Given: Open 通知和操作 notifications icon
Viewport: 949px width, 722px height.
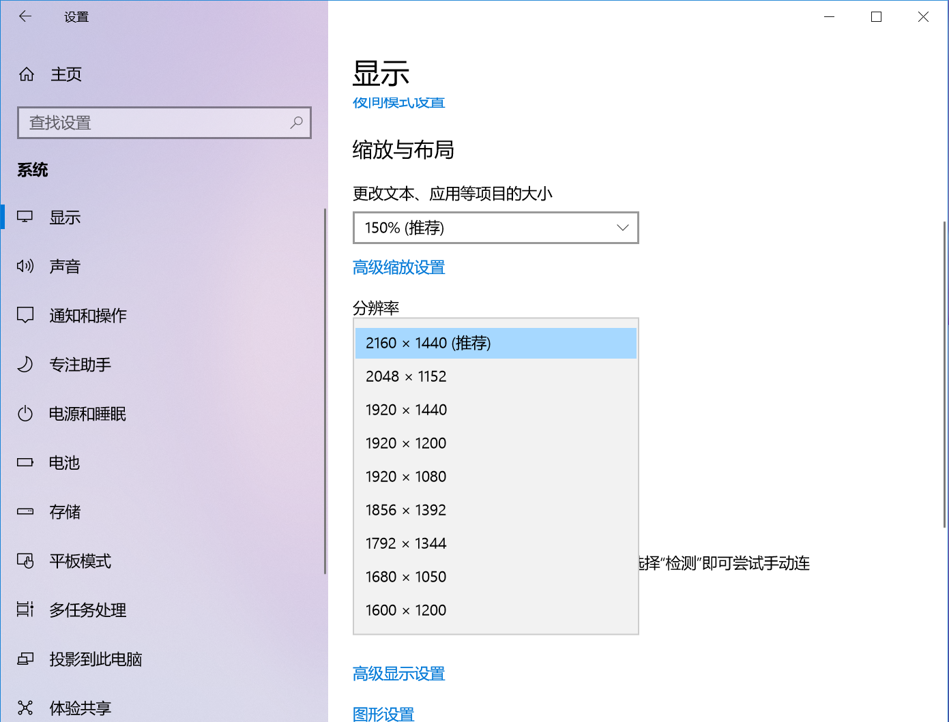Looking at the screenshot, I should coord(25,316).
